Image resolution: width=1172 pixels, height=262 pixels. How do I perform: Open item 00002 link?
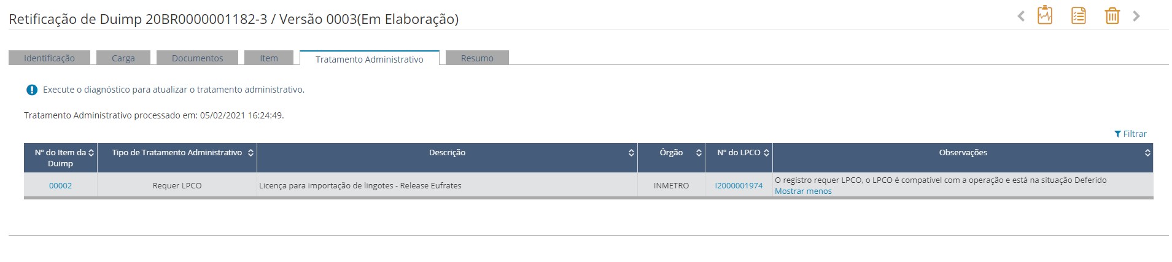[60, 185]
